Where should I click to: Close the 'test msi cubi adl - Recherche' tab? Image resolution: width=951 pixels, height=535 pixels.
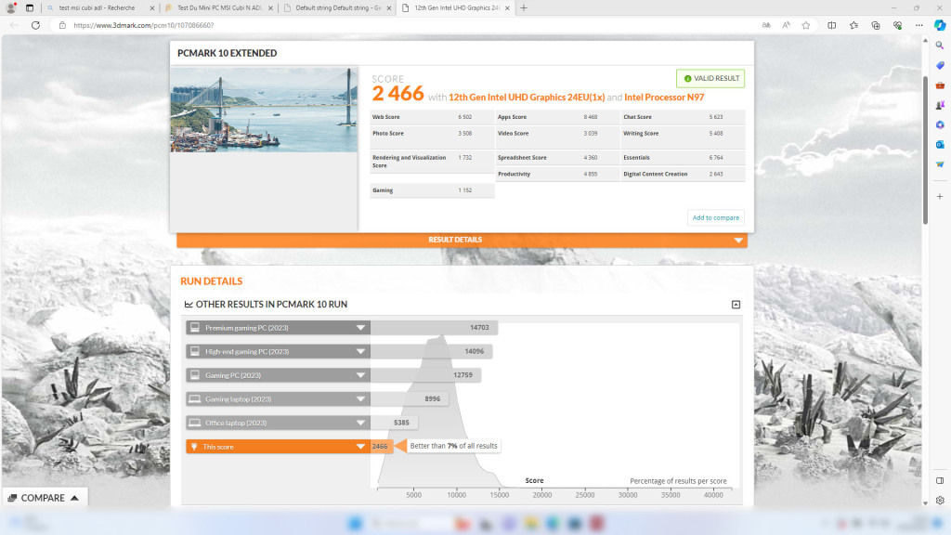152,8
